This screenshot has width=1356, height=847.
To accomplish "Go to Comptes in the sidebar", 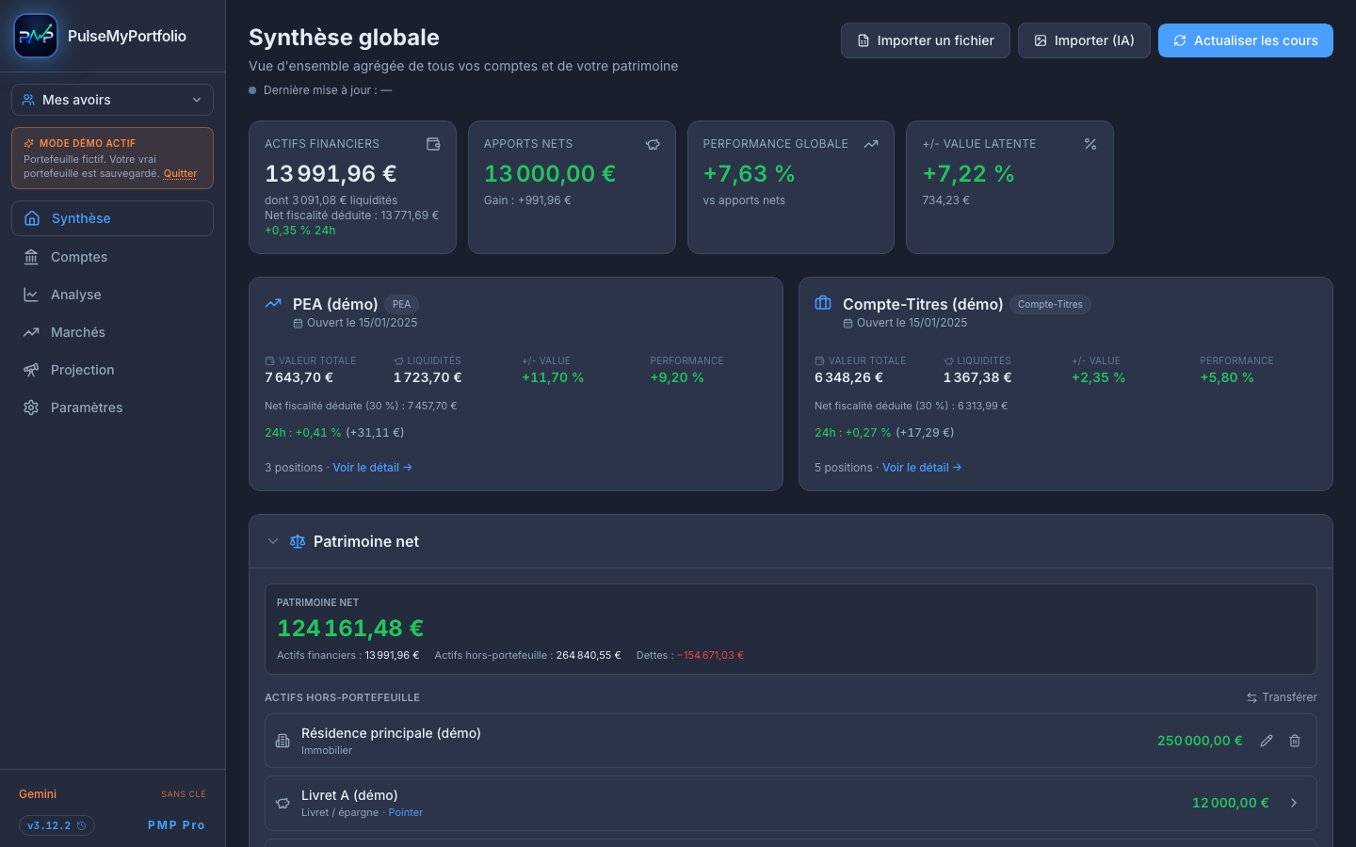I will [112, 257].
